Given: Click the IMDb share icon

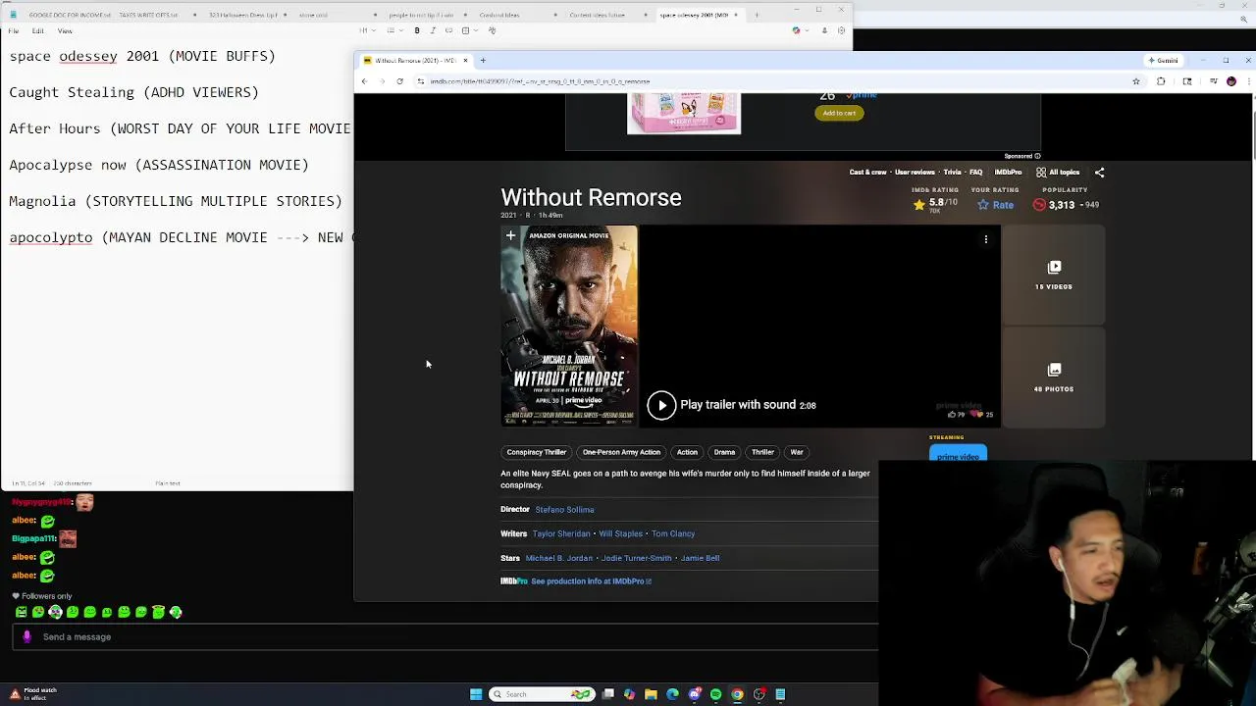Looking at the screenshot, I should tap(1099, 173).
